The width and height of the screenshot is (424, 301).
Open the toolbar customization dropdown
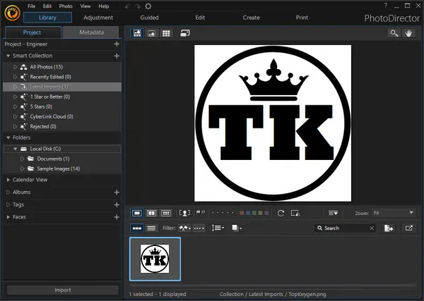pos(333,213)
